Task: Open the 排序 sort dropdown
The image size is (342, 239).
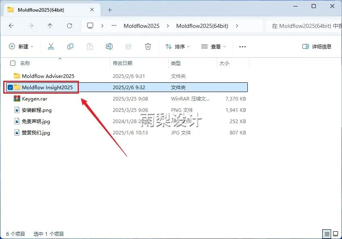Action: [177, 46]
